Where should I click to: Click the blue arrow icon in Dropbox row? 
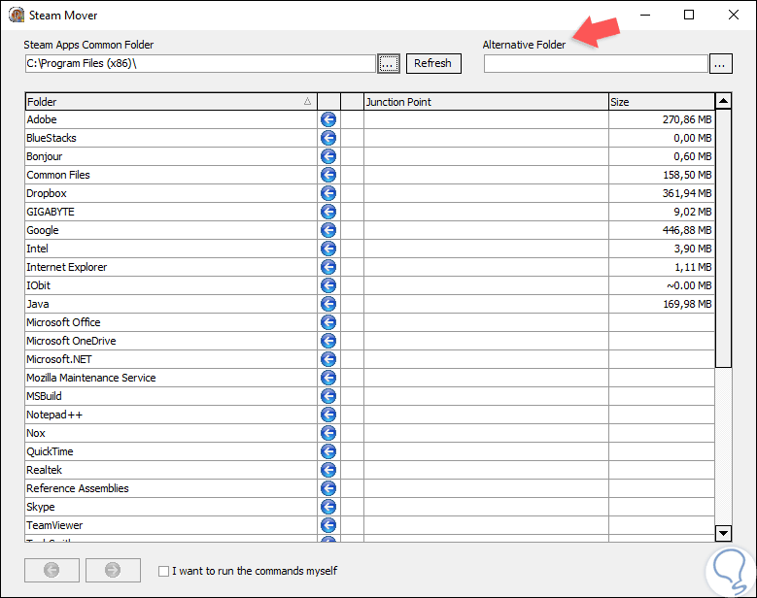click(328, 193)
